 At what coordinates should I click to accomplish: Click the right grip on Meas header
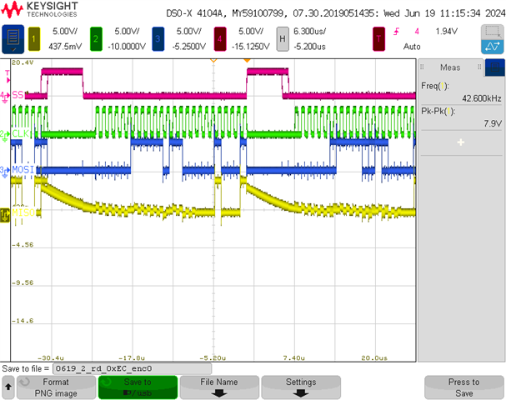click(x=479, y=67)
